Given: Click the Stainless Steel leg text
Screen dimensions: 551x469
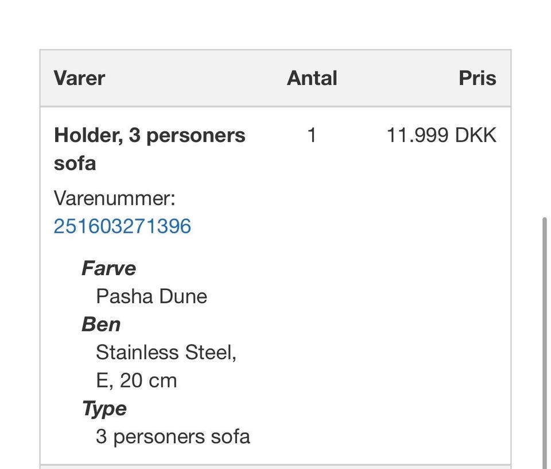Looking at the screenshot, I should [165, 352].
